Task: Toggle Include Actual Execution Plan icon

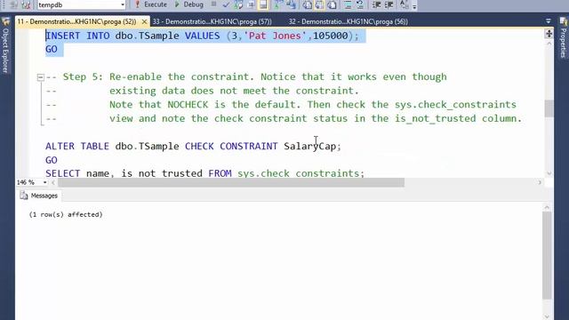Action: pos(277,4)
